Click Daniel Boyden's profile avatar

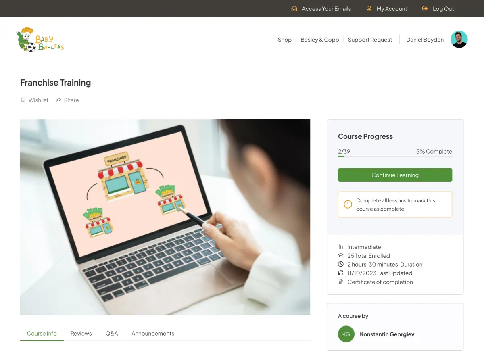(459, 40)
